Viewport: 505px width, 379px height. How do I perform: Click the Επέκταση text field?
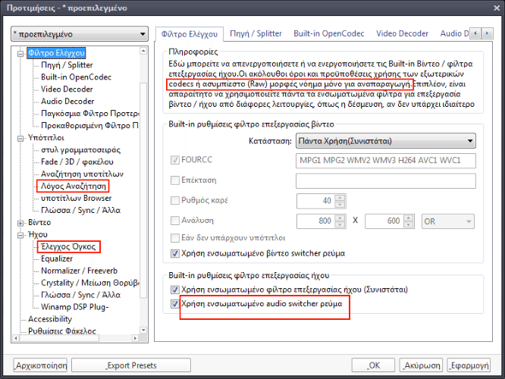point(385,180)
